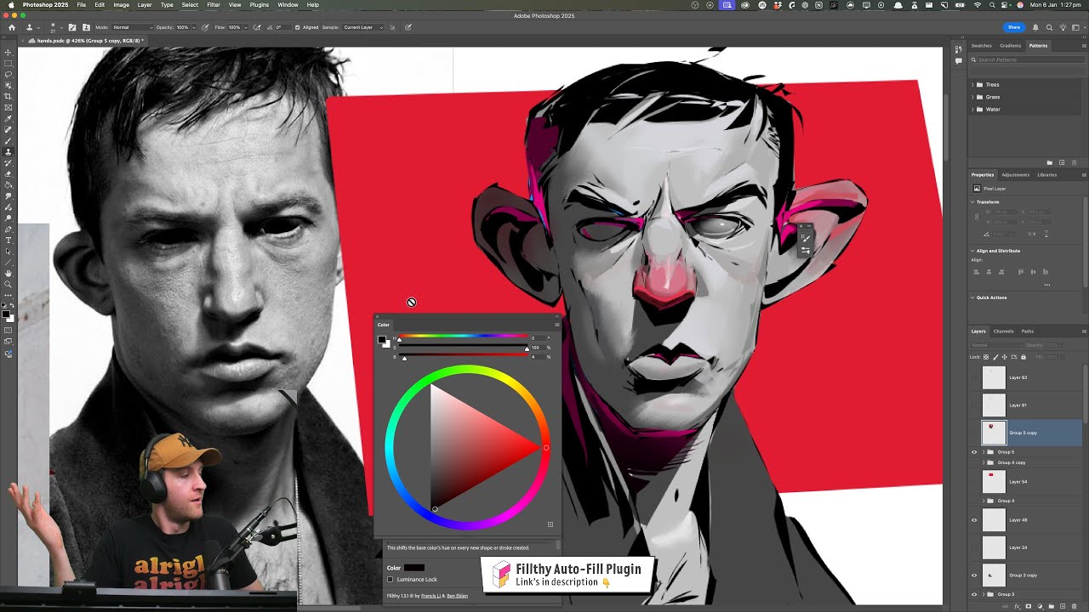Image resolution: width=1089 pixels, height=612 pixels.
Task: Switch to the Swatches tab
Action: pyautogui.click(x=982, y=46)
